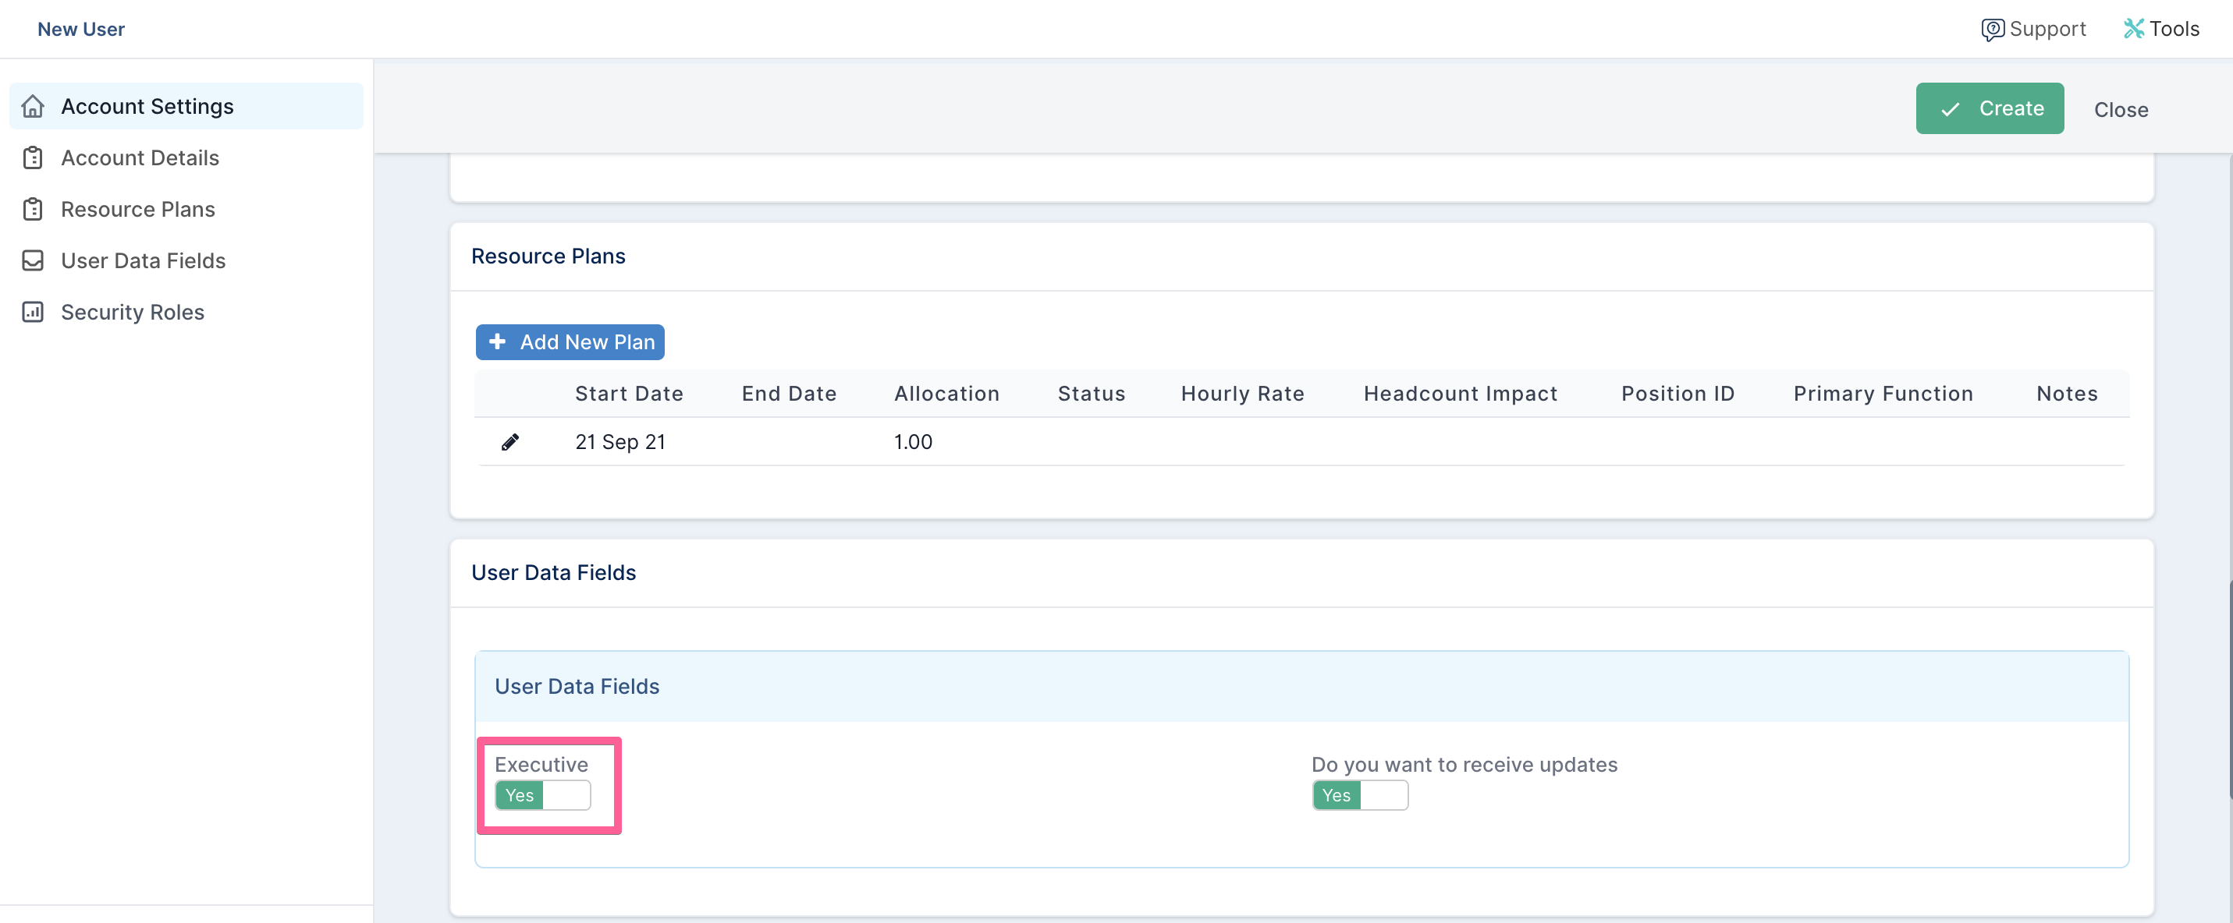The width and height of the screenshot is (2233, 923).
Task: Select the 1.00 allocation value
Action: 913,441
